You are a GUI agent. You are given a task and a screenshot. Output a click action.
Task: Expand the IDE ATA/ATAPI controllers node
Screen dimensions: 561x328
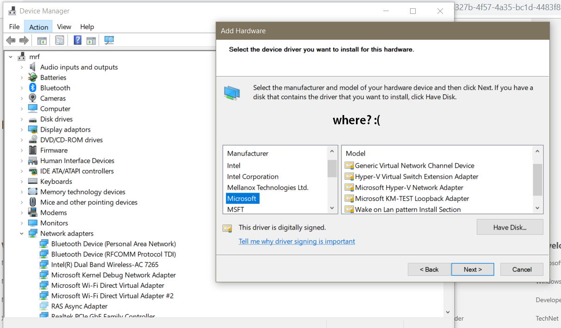click(x=21, y=171)
